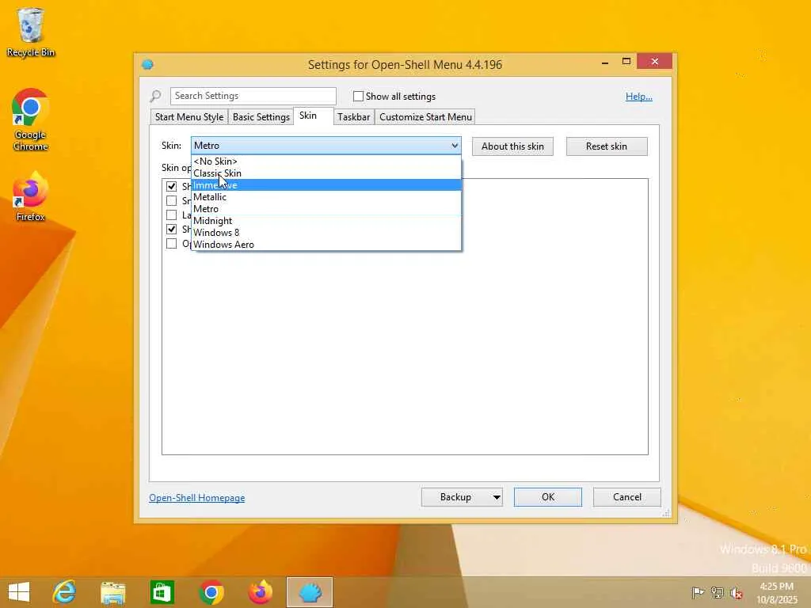Click the Cancel button
The image size is (811, 608).
point(627,497)
